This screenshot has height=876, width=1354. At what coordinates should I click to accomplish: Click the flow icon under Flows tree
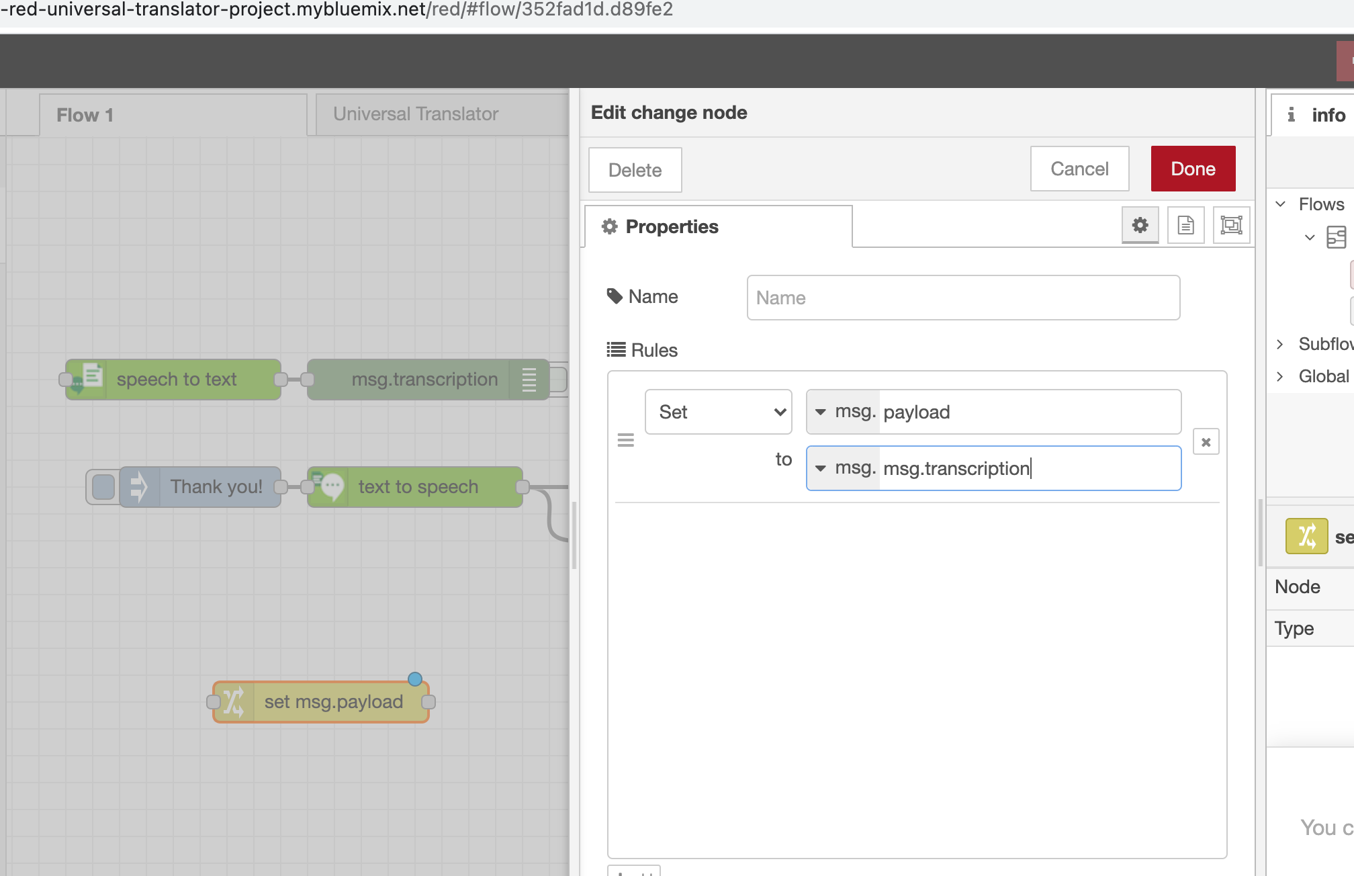click(1336, 237)
